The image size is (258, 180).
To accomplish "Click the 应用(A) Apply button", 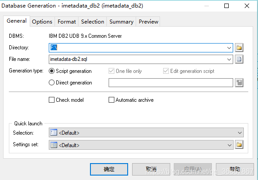I will pos(193,169).
